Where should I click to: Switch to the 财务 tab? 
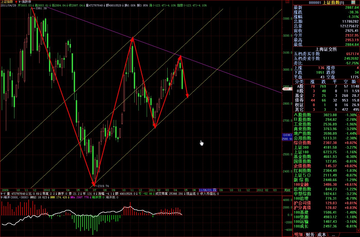(310, 234)
